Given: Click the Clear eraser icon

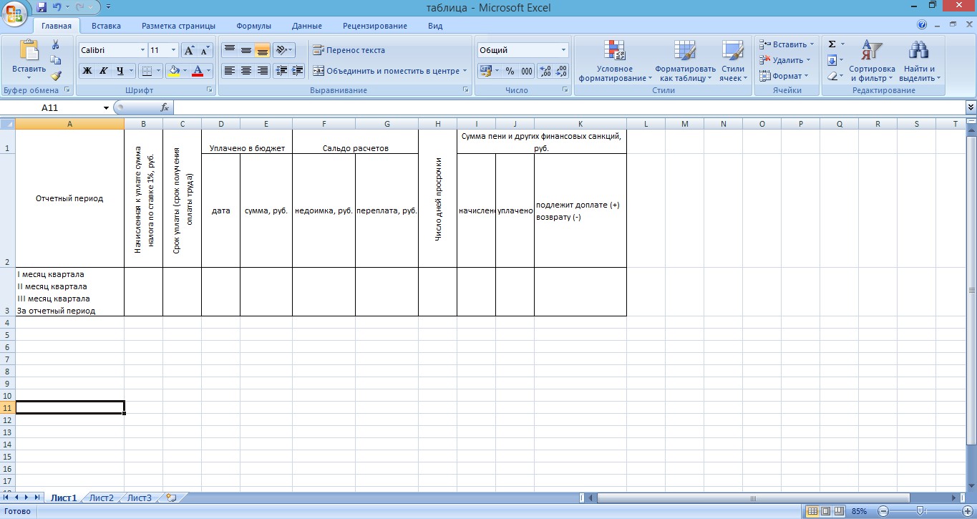Looking at the screenshot, I should coord(832,76).
